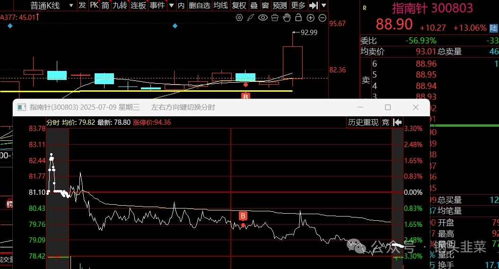Click the 陆 Stock Connect badge
499x269 pixels.
click(494, 28)
